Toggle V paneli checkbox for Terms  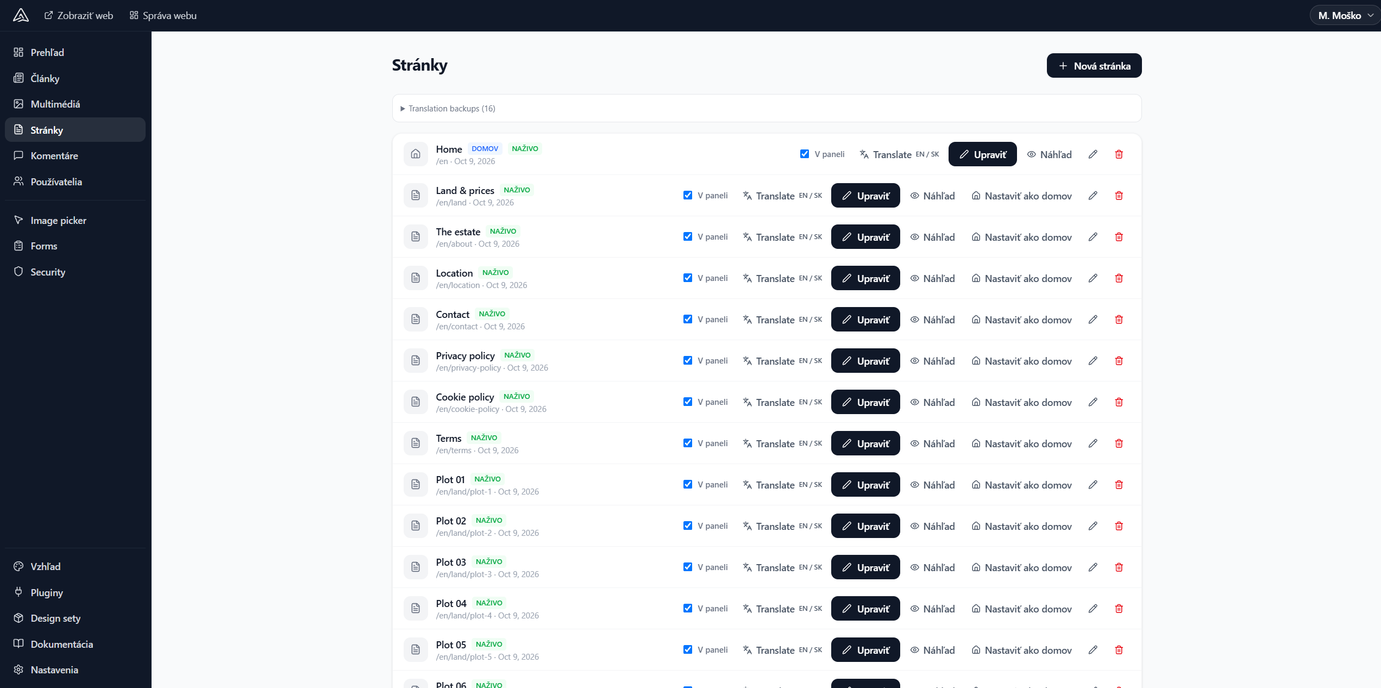coord(688,443)
